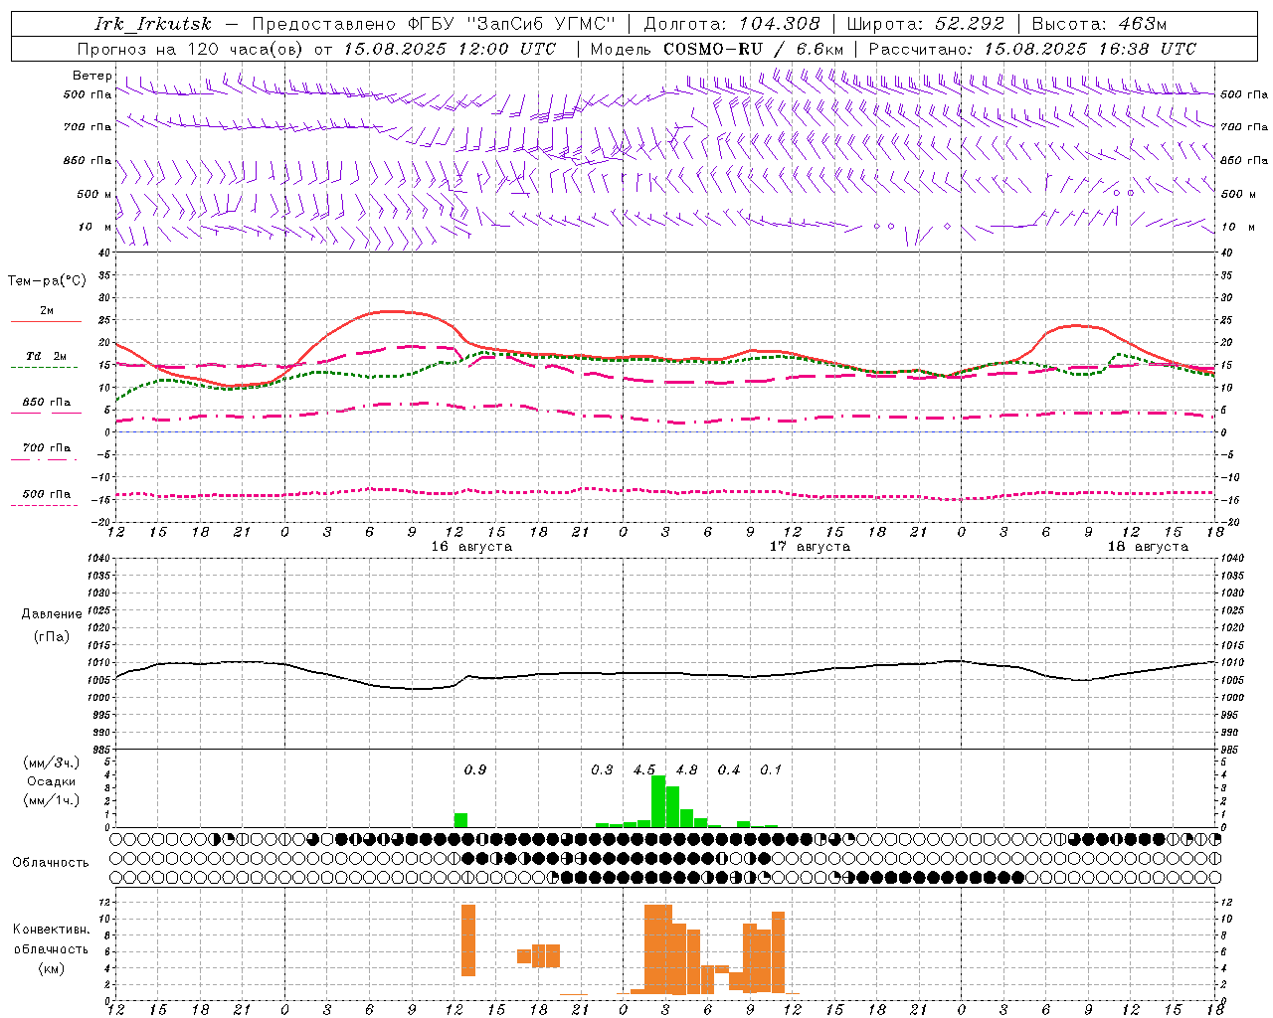Click the 18 августа date label
1273x1018 pixels.
(x=1148, y=547)
